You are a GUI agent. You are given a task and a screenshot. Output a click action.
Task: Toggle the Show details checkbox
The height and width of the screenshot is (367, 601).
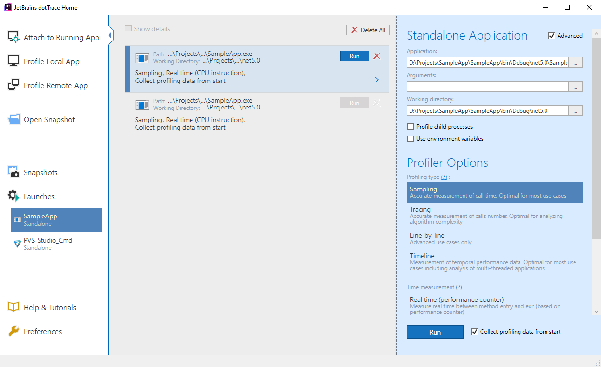pos(128,28)
